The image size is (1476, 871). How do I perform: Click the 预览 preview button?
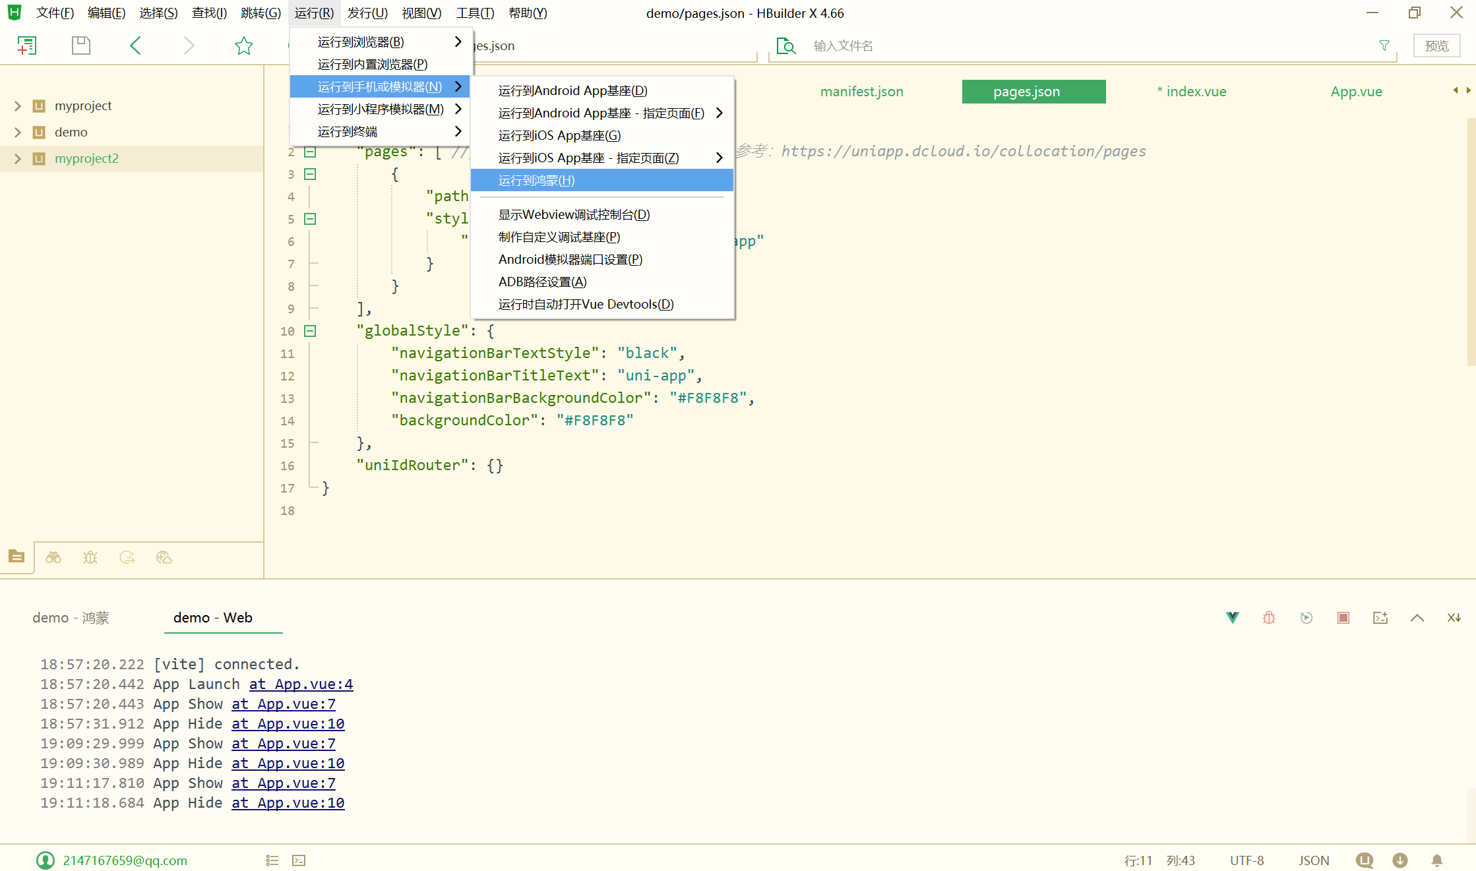coord(1436,45)
